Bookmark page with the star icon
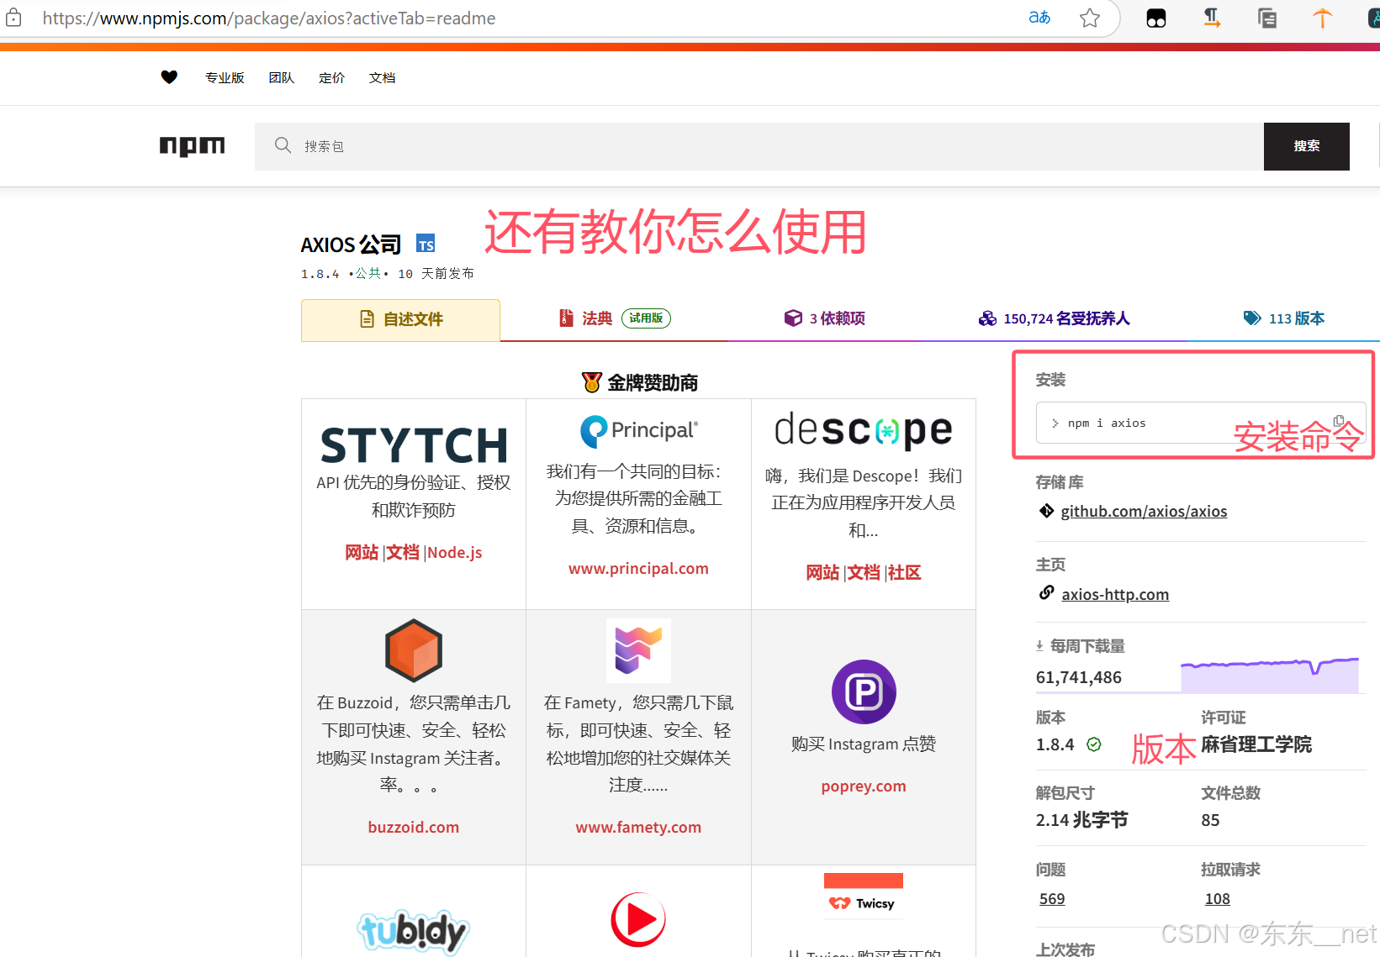 pos(1090,18)
